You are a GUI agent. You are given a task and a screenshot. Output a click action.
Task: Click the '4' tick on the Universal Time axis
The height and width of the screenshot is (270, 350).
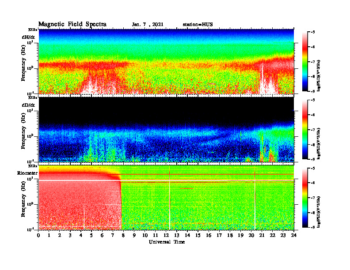pos(81,235)
